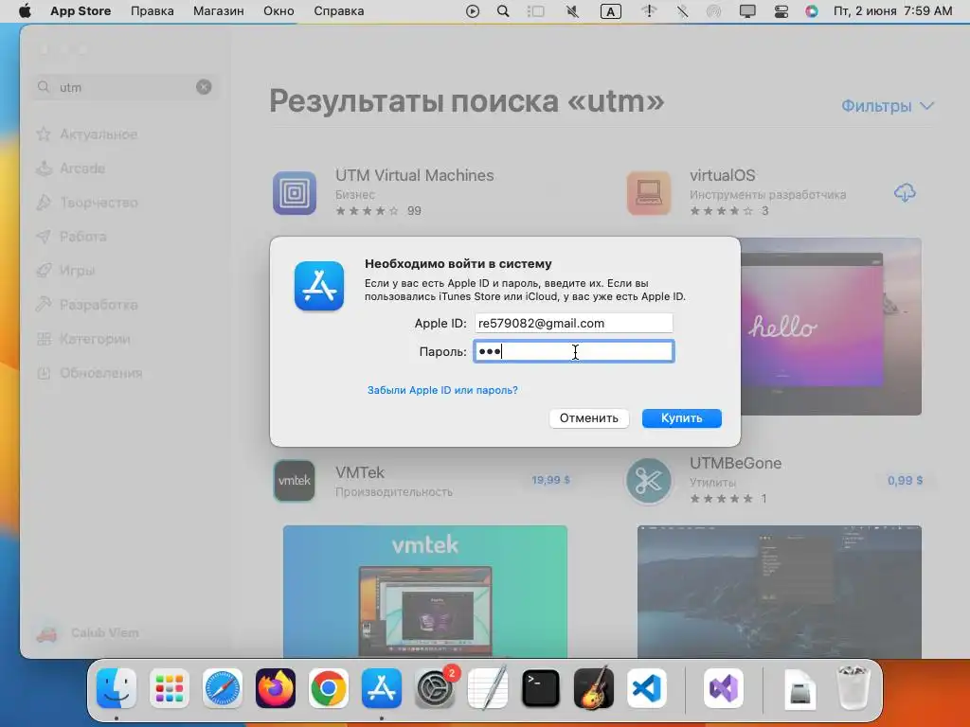Click the Отменить button

coord(589,417)
